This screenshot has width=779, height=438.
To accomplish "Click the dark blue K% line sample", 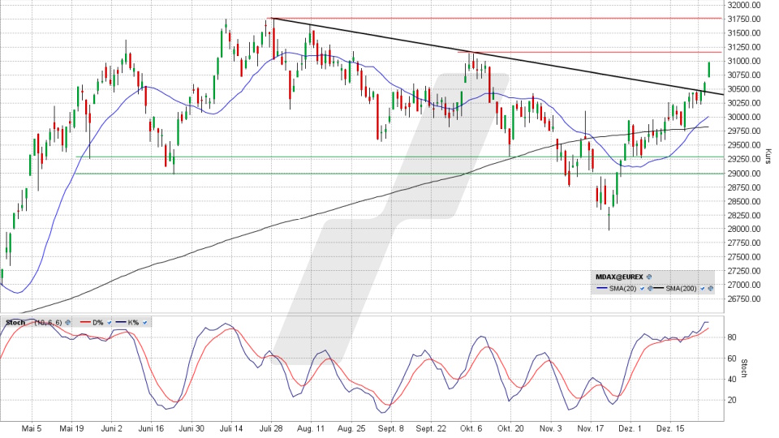I will [121, 322].
